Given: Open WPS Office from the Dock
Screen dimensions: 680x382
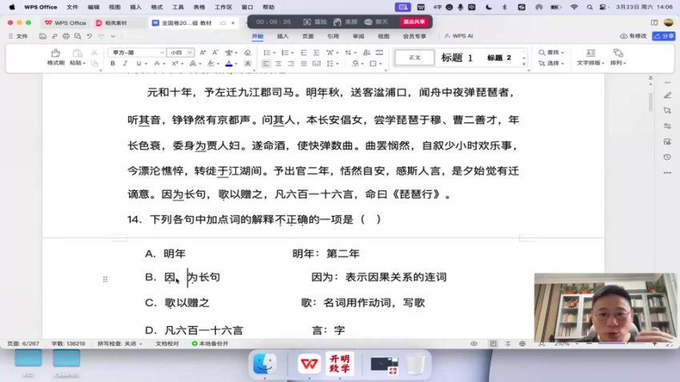Looking at the screenshot, I should [308, 364].
